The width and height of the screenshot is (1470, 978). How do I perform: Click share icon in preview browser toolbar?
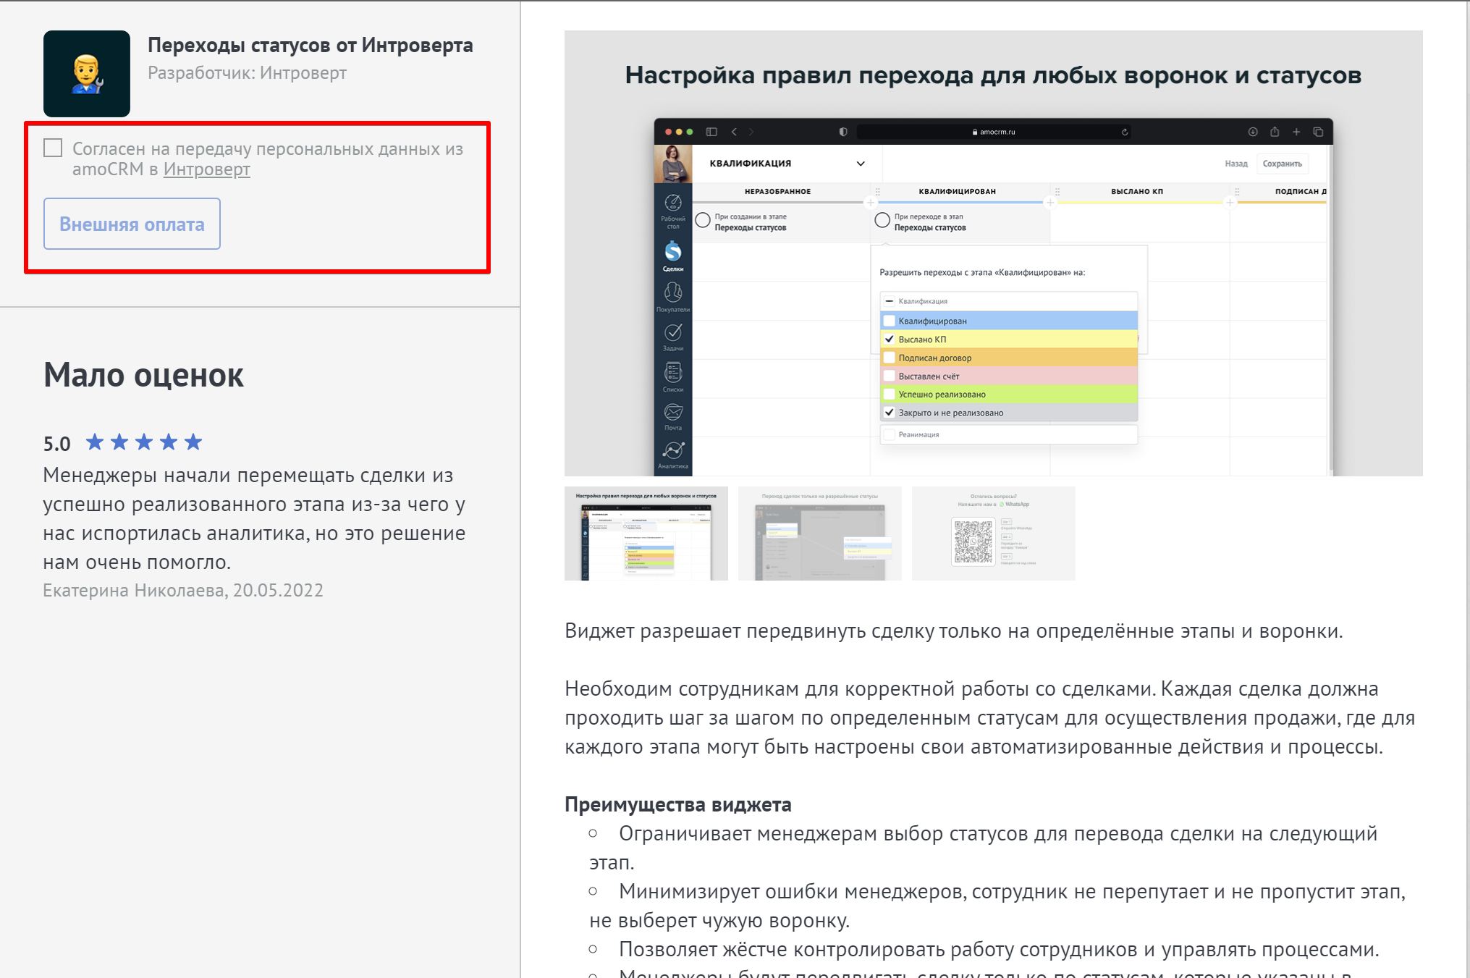pos(1275,132)
